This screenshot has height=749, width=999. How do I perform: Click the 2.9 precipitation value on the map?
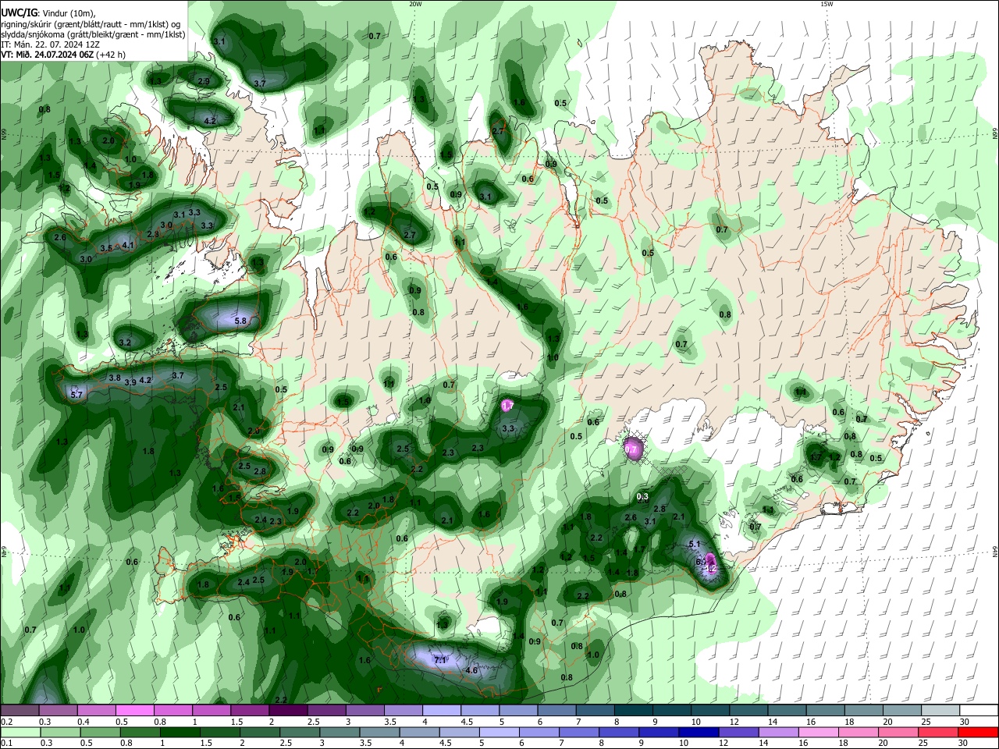click(204, 81)
